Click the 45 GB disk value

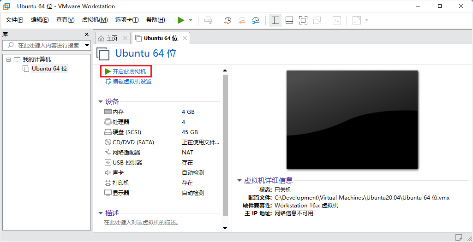(190, 132)
